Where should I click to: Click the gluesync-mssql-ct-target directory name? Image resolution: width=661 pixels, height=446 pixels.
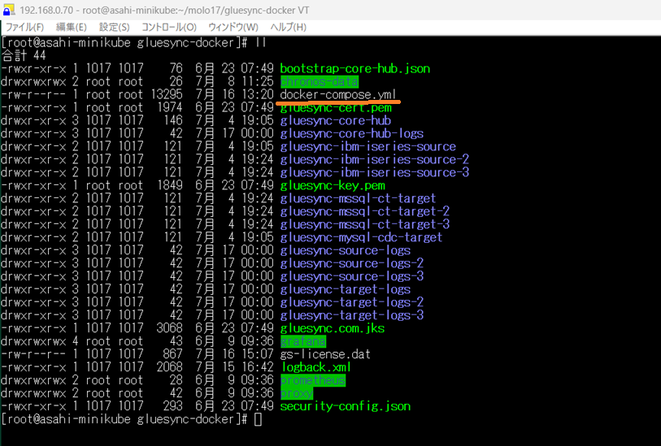[x=358, y=198]
